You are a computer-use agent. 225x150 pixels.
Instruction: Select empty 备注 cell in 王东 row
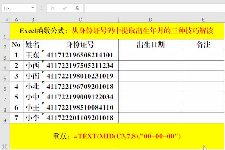(x=203, y=55)
